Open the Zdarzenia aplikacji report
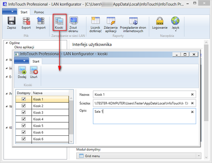 [111, 24]
